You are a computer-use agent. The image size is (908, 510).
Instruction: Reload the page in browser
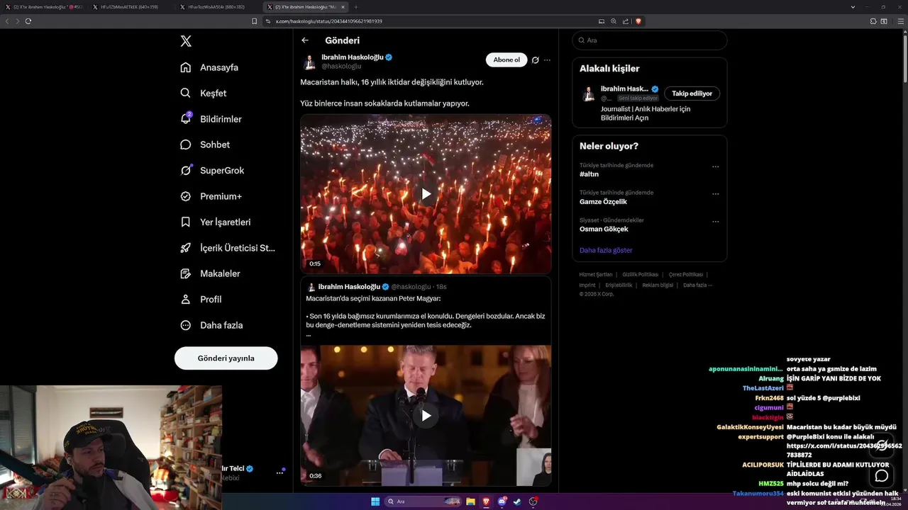pyautogui.click(x=28, y=21)
